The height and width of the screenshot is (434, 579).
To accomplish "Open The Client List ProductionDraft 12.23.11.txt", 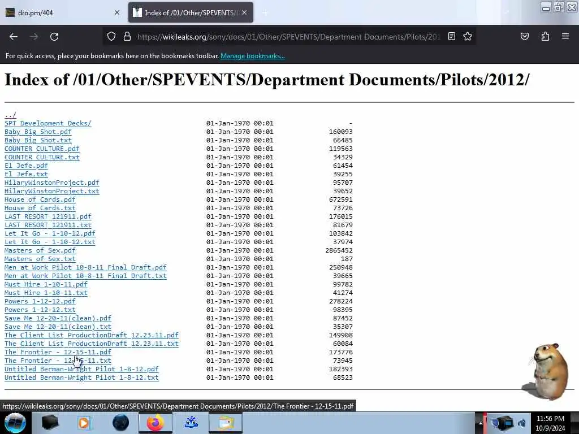I will (x=92, y=344).
